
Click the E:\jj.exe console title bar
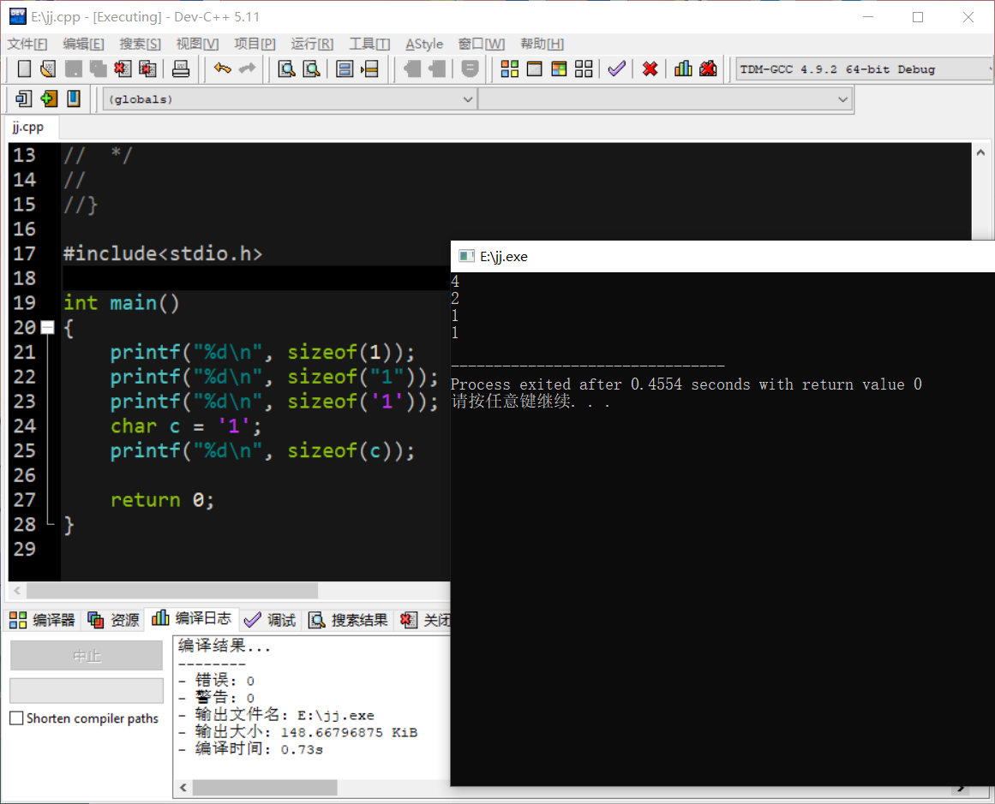coord(722,256)
